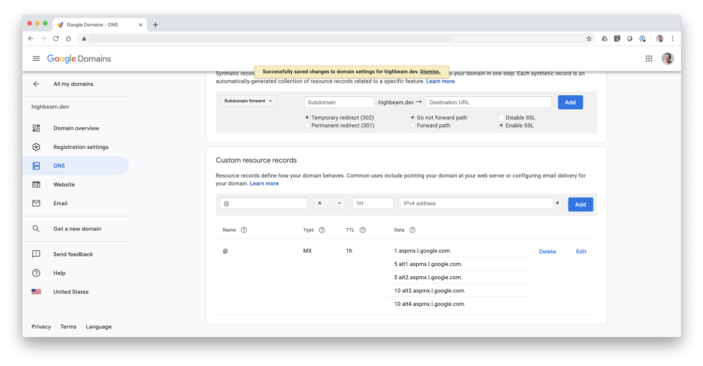Click the Website icon in sidebar
Screen dimensions: 703x366
(x=36, y=185)
